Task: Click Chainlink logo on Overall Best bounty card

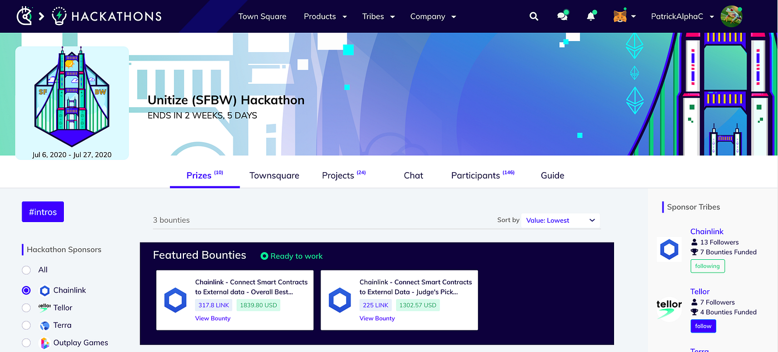Action: click(176, 300)
